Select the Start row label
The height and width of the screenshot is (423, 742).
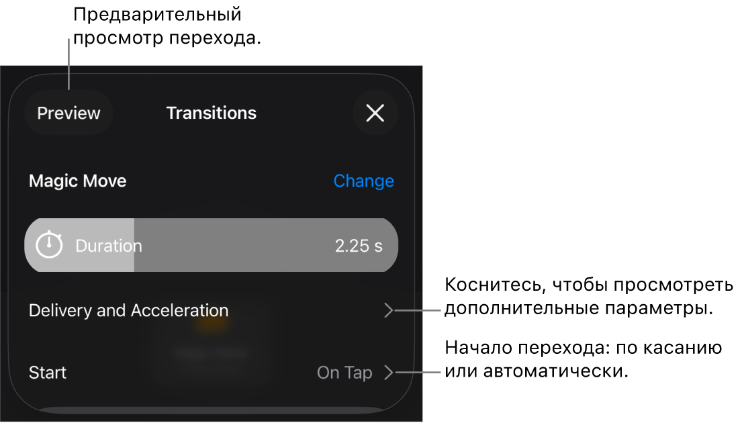48,373
